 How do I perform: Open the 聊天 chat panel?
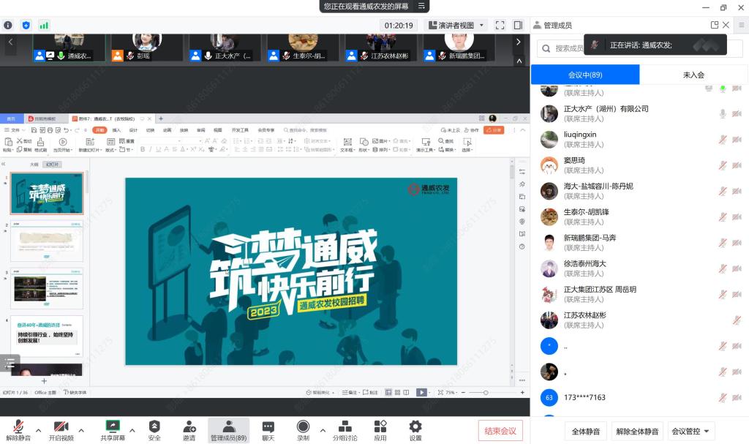point(268,426)
